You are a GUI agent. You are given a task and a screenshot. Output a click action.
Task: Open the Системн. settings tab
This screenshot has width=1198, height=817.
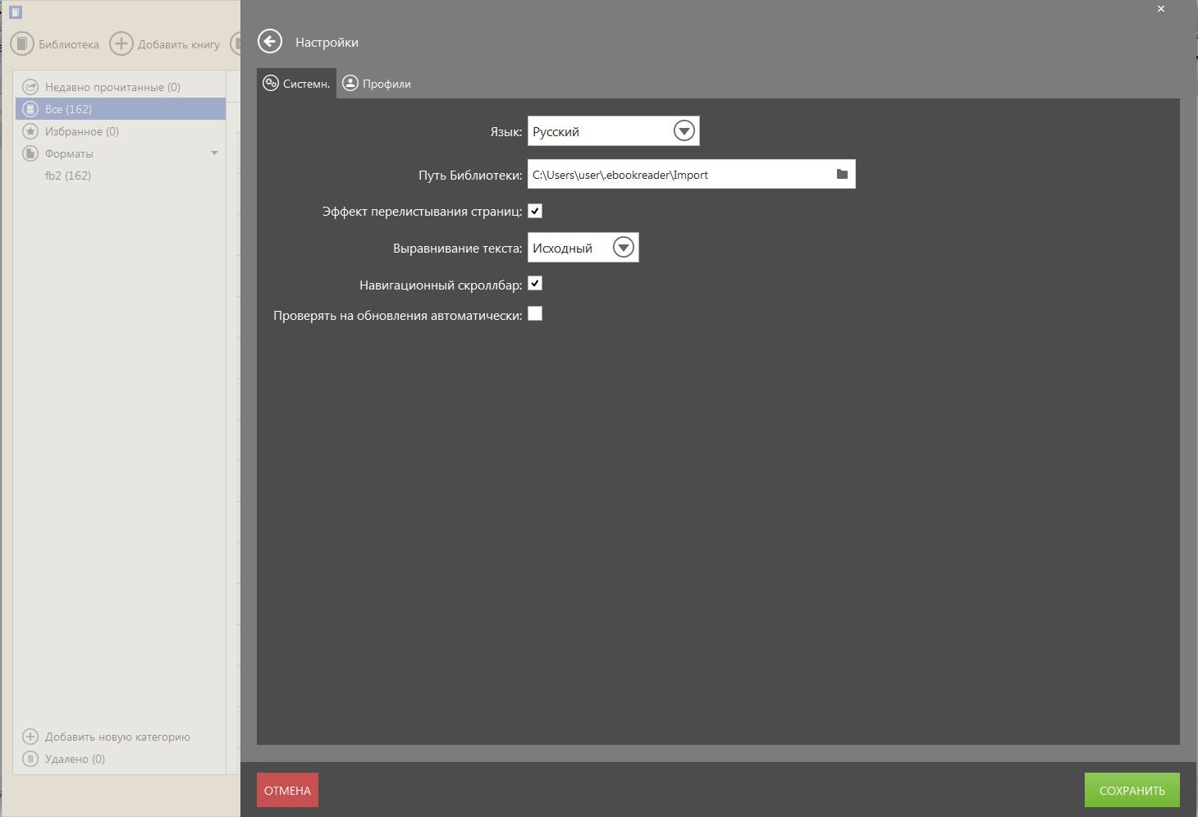(x=296, y=84)
